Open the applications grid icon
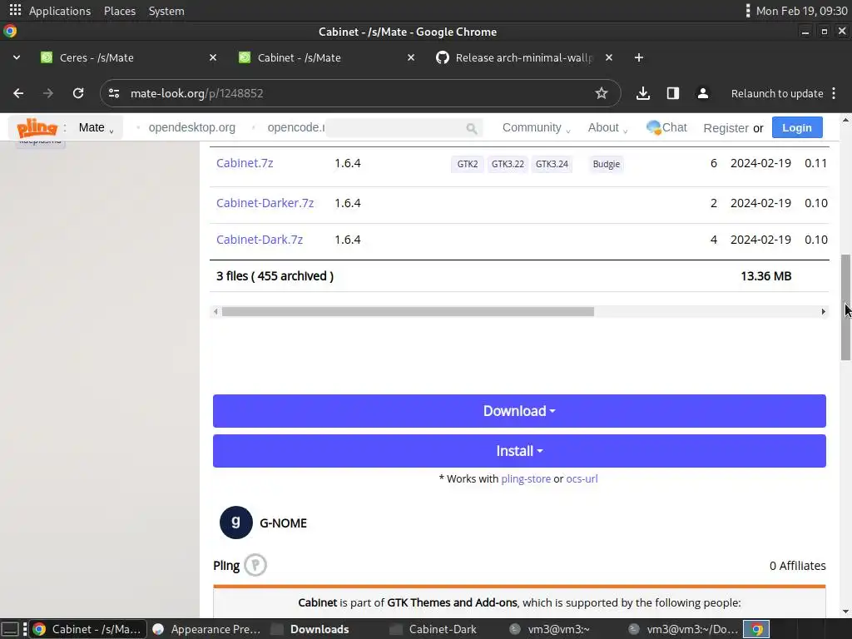This screenshot has width=852, height=639. click(15, 10)
